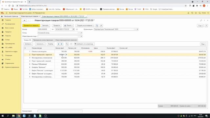Open the calculator icon in the edited quantity cell

66,55
